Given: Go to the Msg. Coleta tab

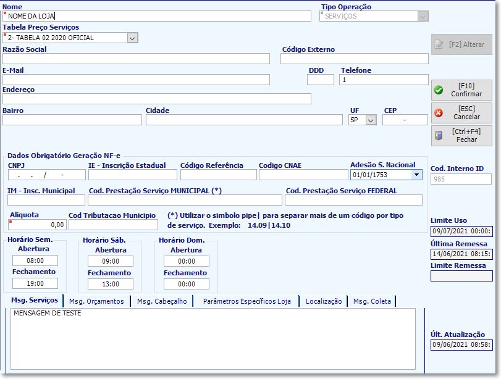Looking at the screenshot, I should coord(372,301).
